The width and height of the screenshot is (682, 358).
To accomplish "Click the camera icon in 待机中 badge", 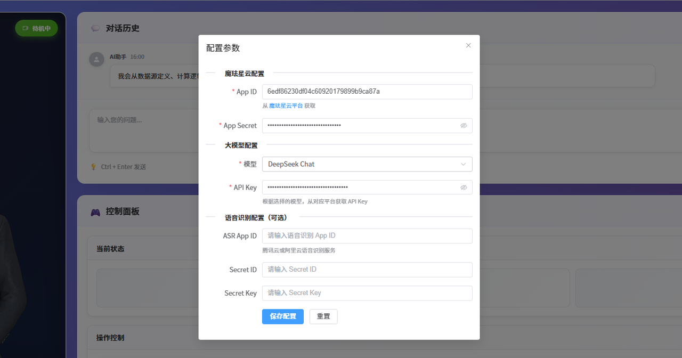I will click(25, 28).
